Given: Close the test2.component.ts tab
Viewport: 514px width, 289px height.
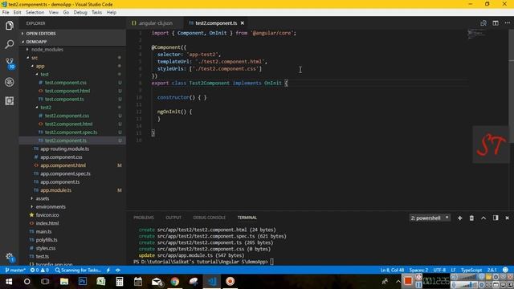Looking at the screenshot, I should (x=243, y=23).
